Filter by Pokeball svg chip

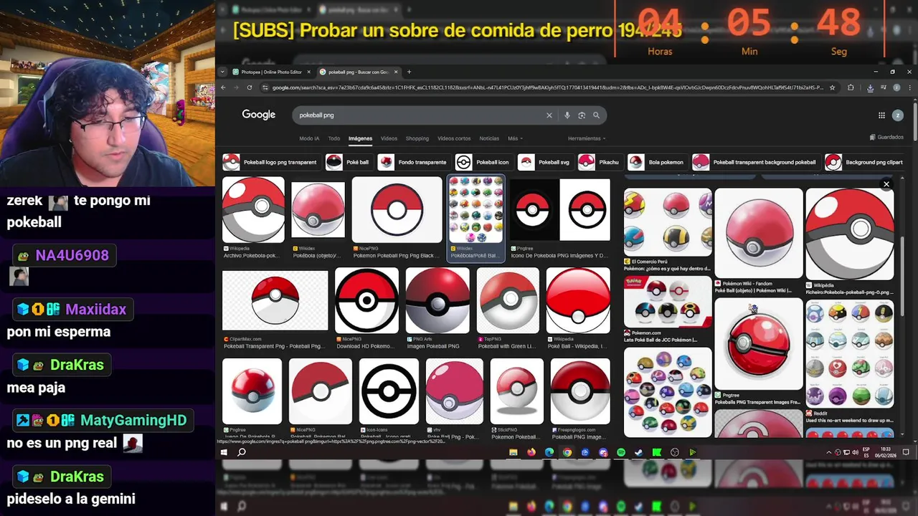544,162
